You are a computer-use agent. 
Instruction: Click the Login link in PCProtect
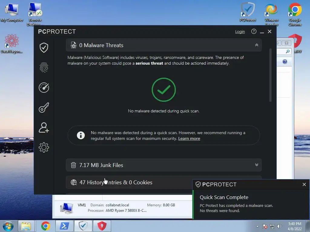pos(240,31)
